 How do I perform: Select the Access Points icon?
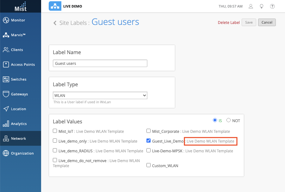point(6,65)
